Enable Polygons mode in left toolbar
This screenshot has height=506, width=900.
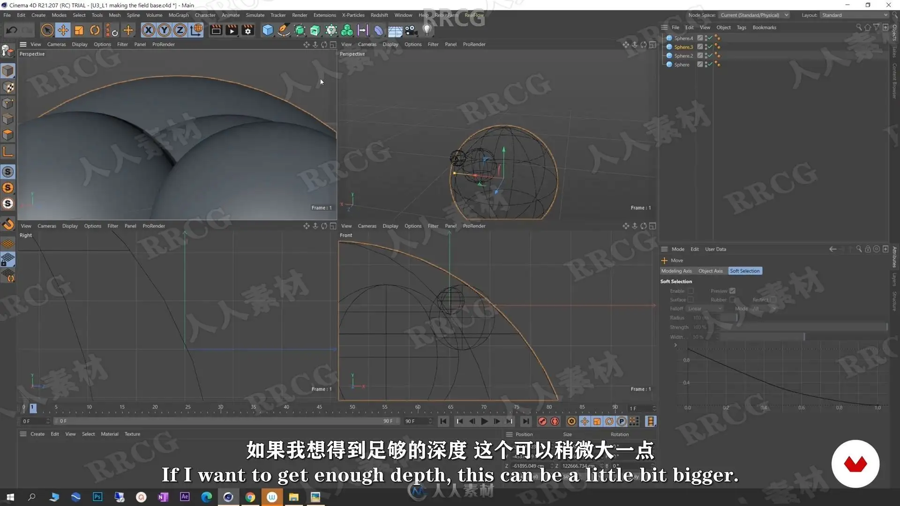coord(8,135)
